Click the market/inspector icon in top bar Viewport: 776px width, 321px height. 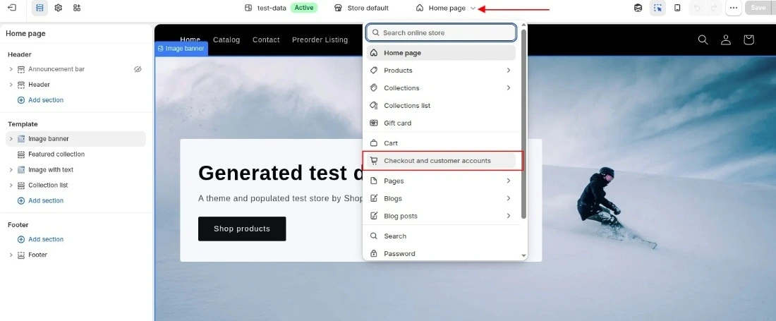(x=638, y=8)
